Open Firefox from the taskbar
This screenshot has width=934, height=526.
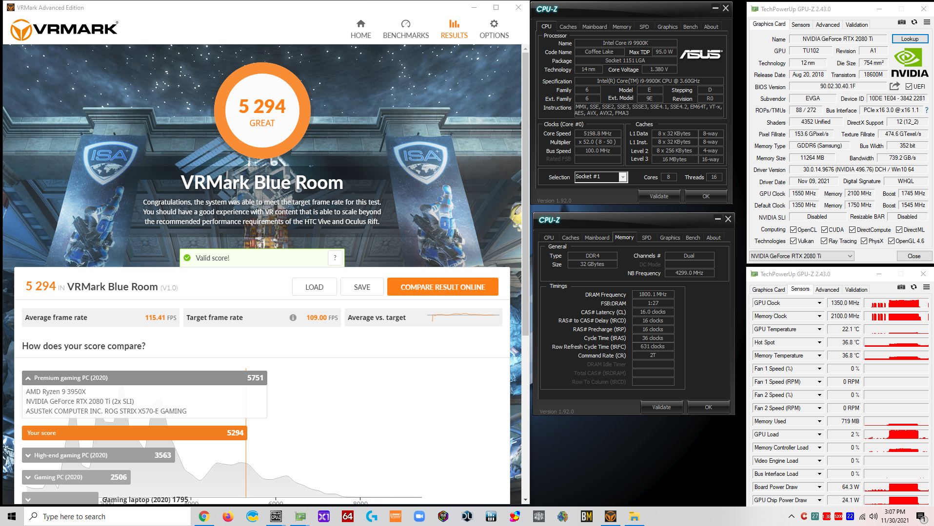(228, 516)
